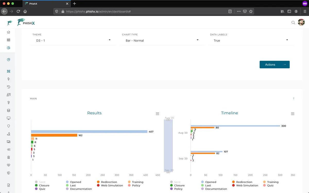Image resolution: width=309 pixels, height=193 pixels.
Task: Click the 162 Redirection bar in Results
Action: tap(54, 135)
